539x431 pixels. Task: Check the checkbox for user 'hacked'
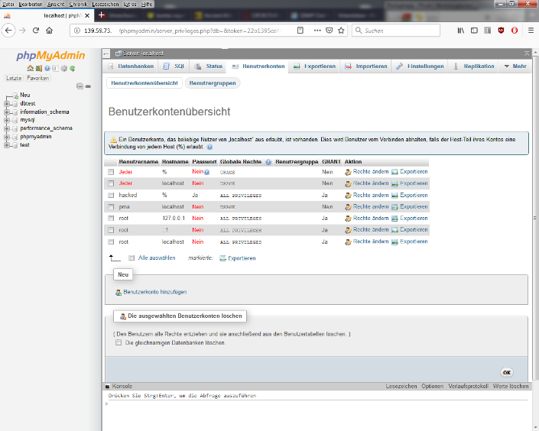click(x=111, y=196)
